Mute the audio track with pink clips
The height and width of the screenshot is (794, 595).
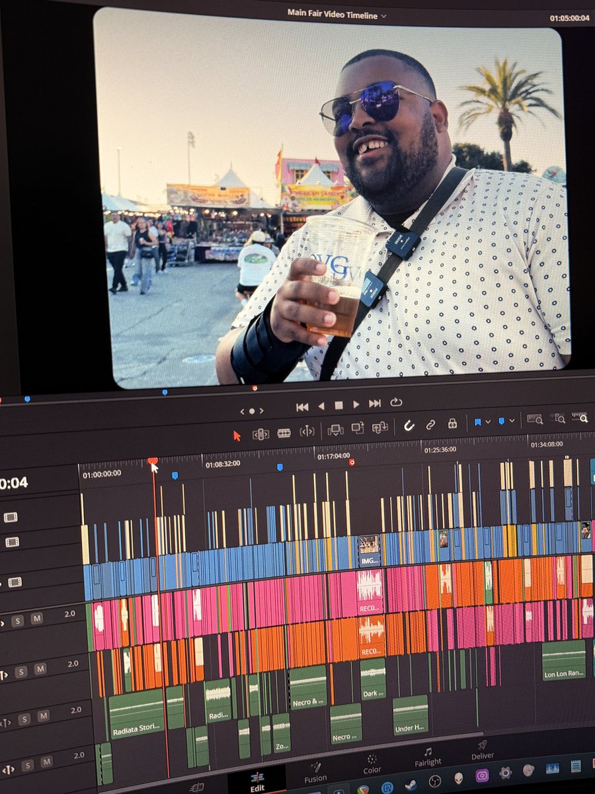[x=36, y=618]
